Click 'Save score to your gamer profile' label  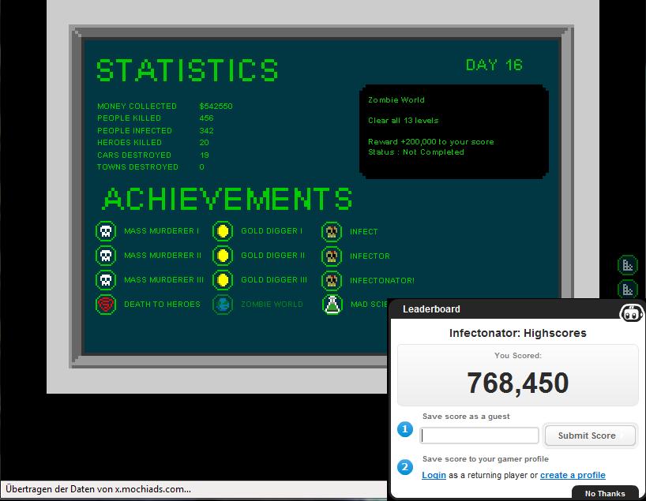(x=486, y=459)
